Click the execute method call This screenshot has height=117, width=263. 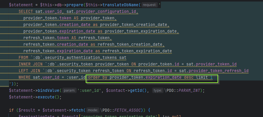(x=46, y=97)
